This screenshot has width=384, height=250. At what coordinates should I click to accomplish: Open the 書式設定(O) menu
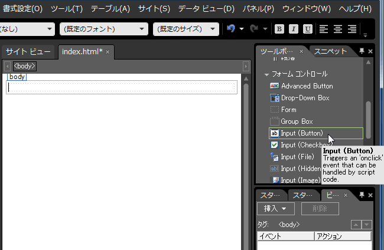pos(22,9)
